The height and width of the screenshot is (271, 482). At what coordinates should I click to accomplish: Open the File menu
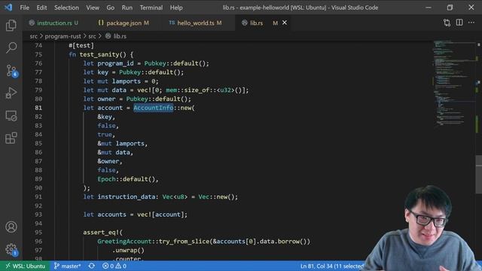[24, 8]
